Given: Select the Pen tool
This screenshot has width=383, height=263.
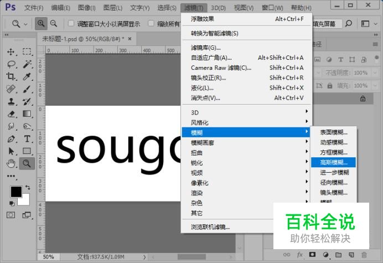Looking at the screenshot, I should pos(11,139).
